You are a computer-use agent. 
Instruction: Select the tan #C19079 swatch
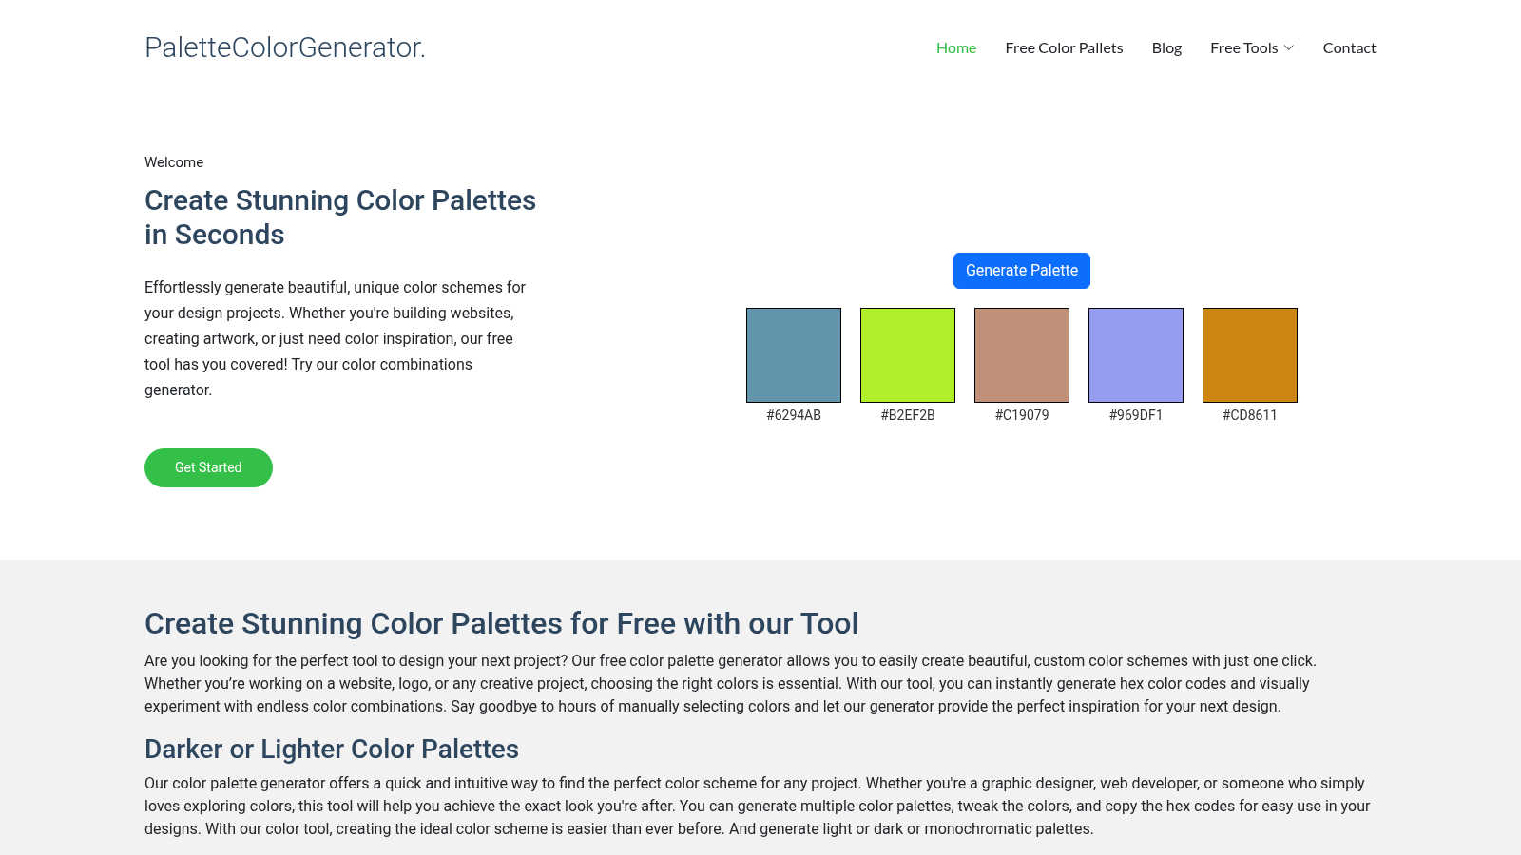pos(1022,355)
